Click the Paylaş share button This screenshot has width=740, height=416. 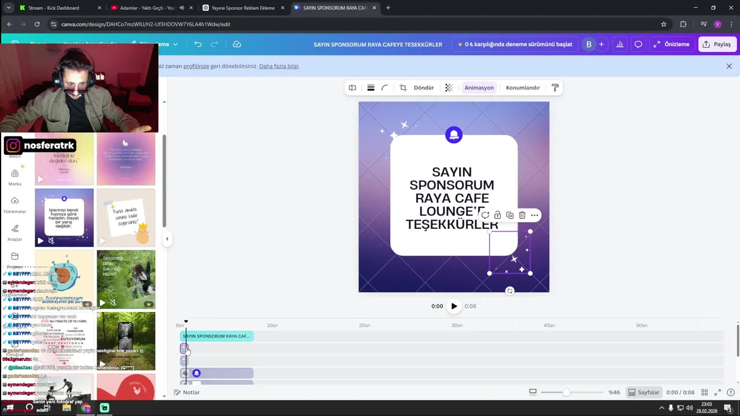tap(717, 44)
